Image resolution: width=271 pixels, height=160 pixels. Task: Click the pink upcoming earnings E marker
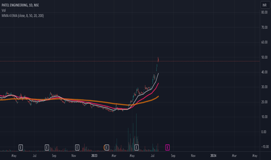coord(167,147)
